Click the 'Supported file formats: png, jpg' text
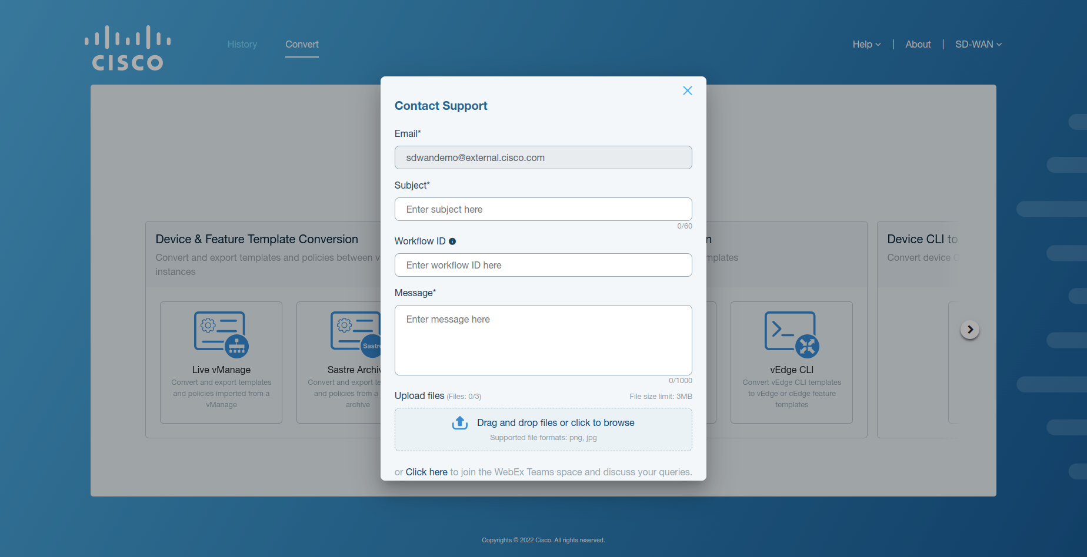 pos(543,438)
